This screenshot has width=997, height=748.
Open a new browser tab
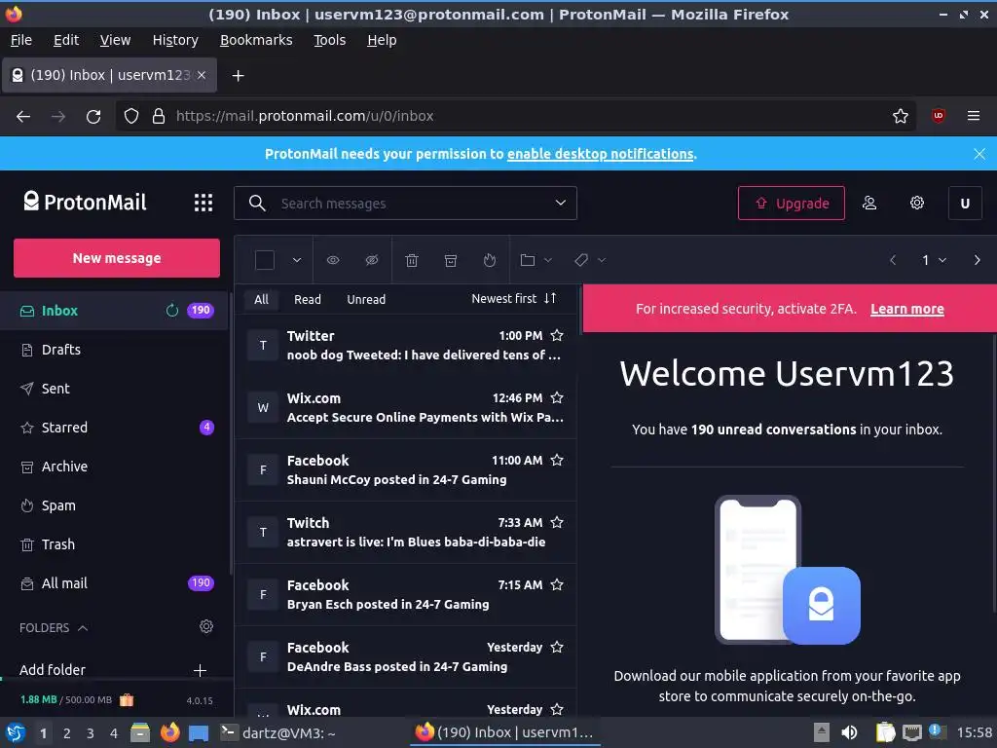click(238, 76)
